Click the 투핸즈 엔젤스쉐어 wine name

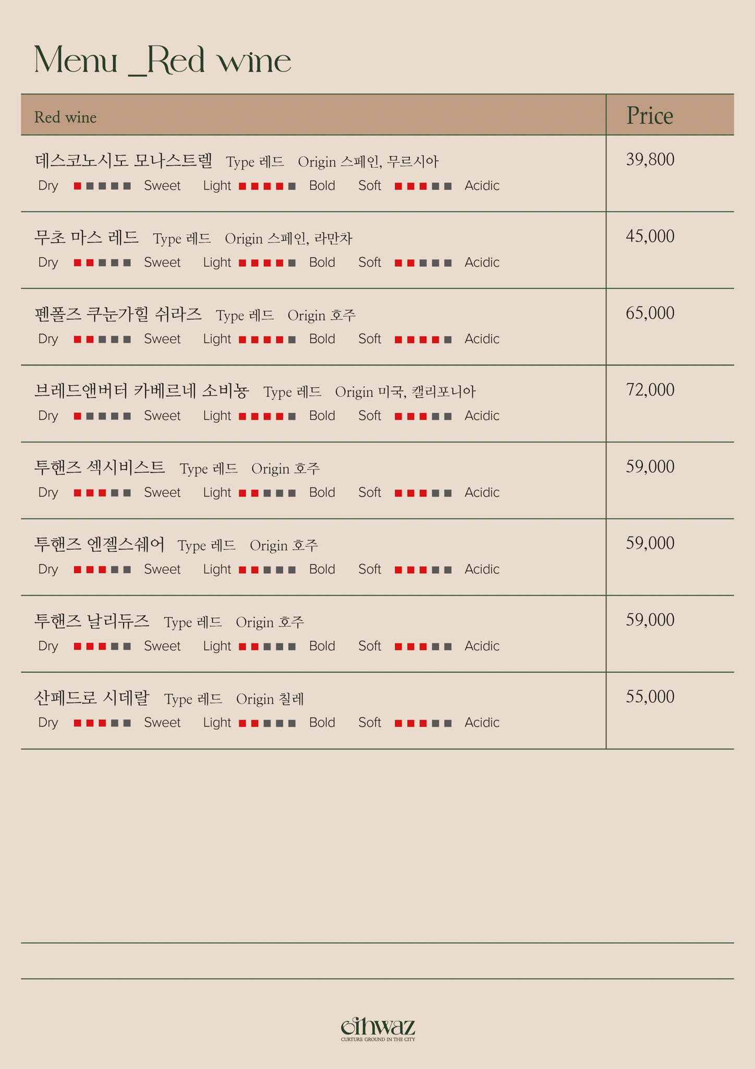99,544
